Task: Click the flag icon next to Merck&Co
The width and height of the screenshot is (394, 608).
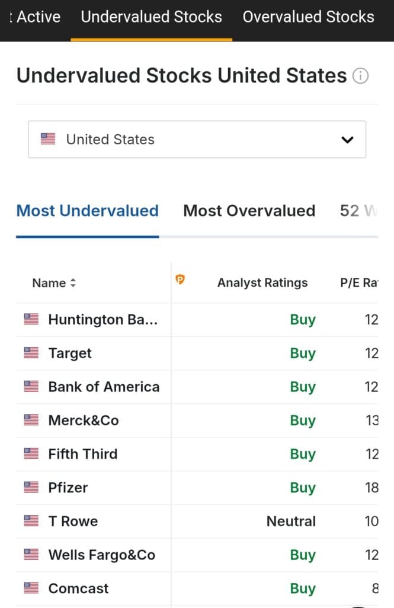Action: click(x=31, y=420)
